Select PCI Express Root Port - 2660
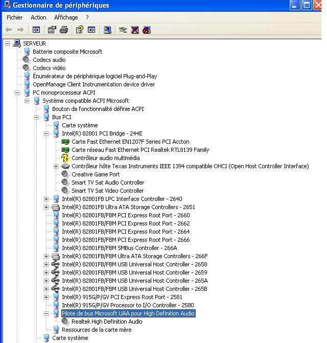327x343 pixels. pyautogui.click(x=126, y=215)
